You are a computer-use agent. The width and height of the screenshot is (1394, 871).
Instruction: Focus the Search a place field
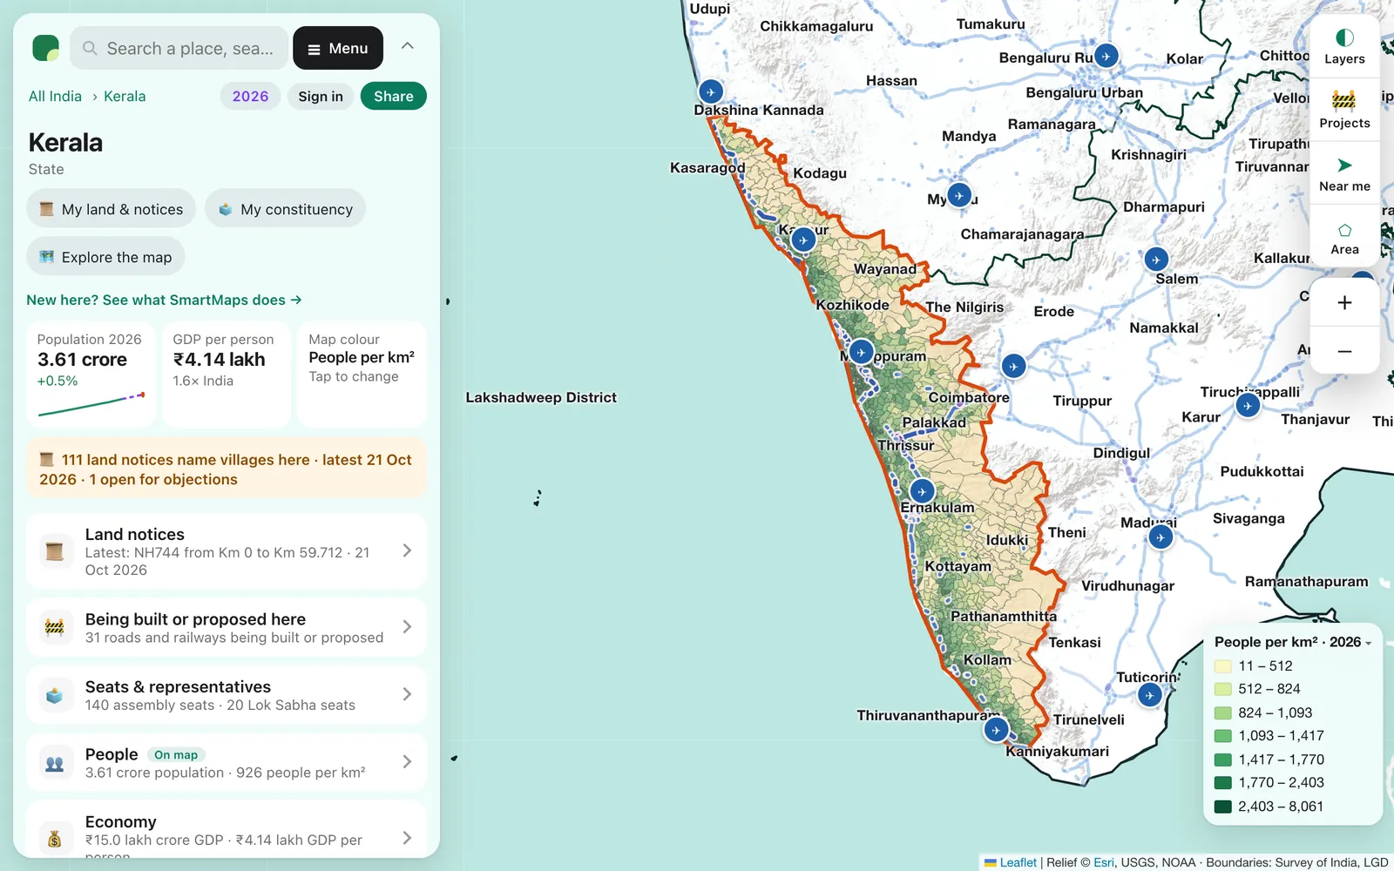[179, 48]
